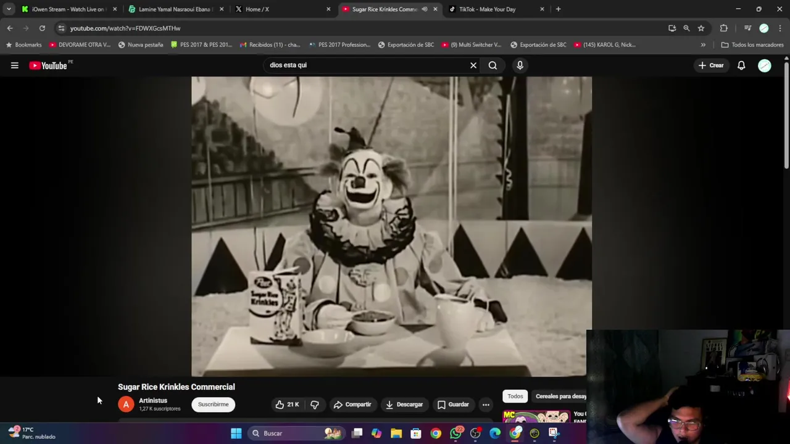790x444 pixels.
Task: Expand the tab search dropdown arrow
Action: (9, 9)
